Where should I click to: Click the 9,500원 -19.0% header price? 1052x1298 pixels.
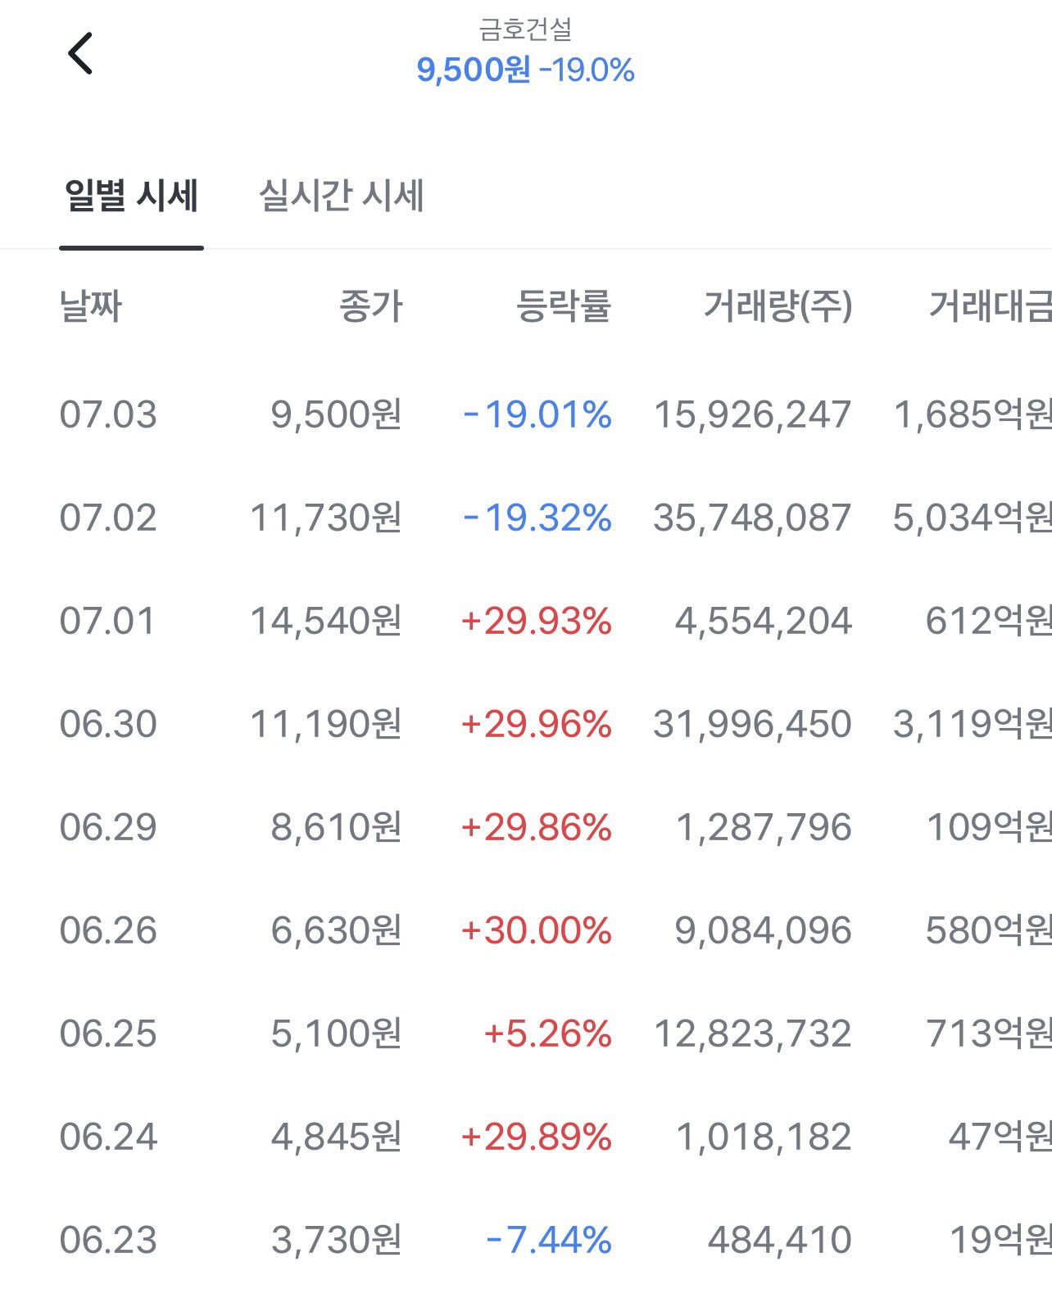[525, 70]
